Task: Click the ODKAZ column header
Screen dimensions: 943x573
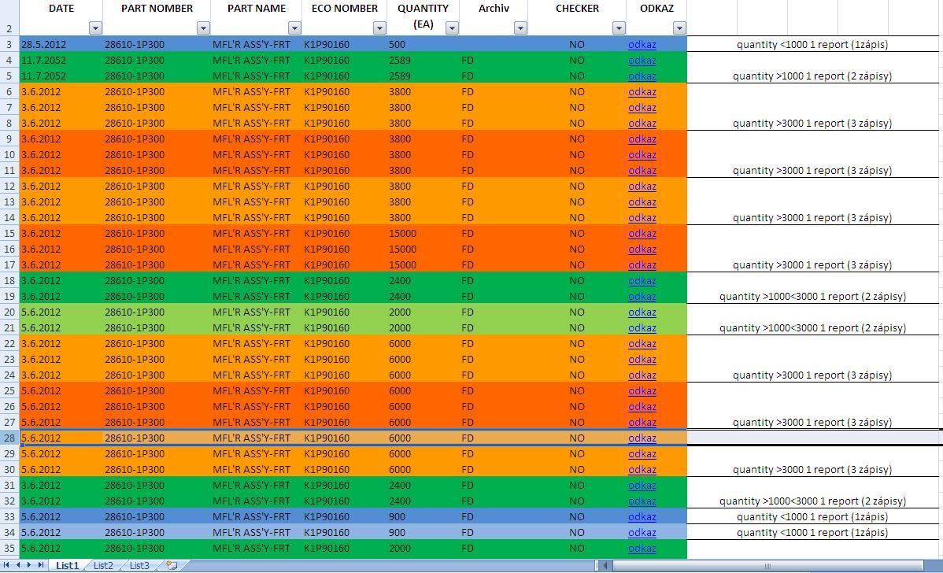Action: [x=656, y=9]
